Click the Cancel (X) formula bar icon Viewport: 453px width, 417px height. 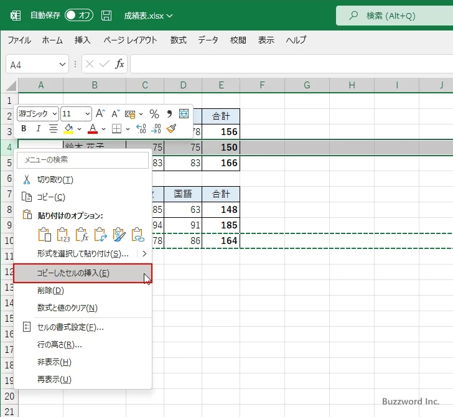click(x=90, y=64)
